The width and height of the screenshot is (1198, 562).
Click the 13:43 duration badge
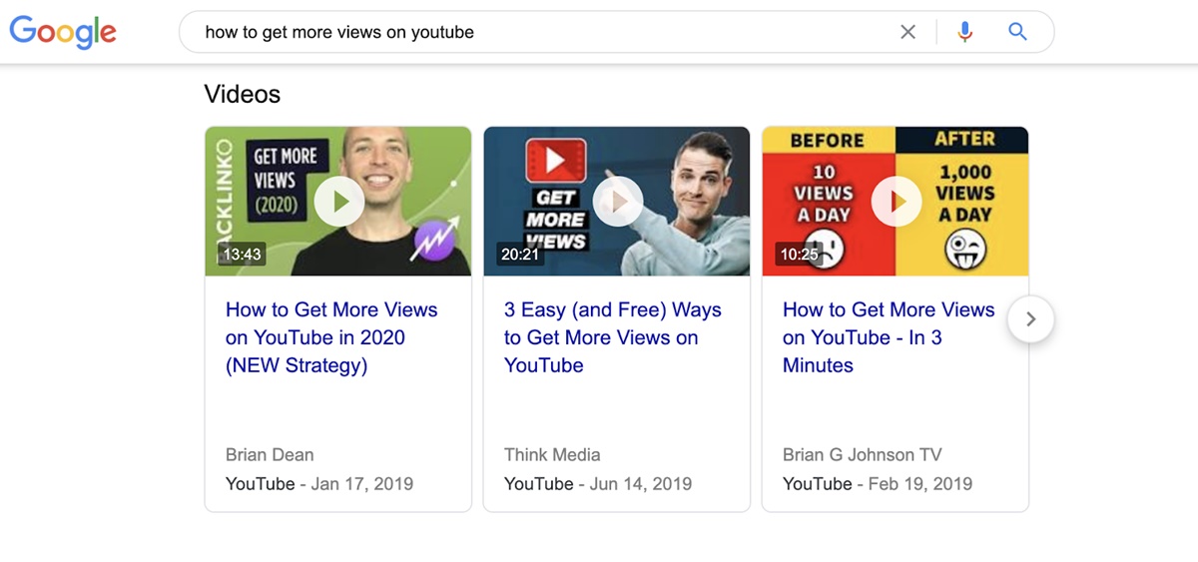pos(242,255)
